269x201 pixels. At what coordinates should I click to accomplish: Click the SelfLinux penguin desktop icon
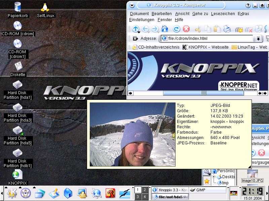[x=45, y=7]
